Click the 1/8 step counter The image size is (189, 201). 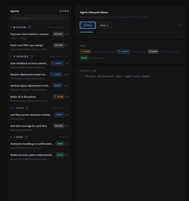(179, 25)
